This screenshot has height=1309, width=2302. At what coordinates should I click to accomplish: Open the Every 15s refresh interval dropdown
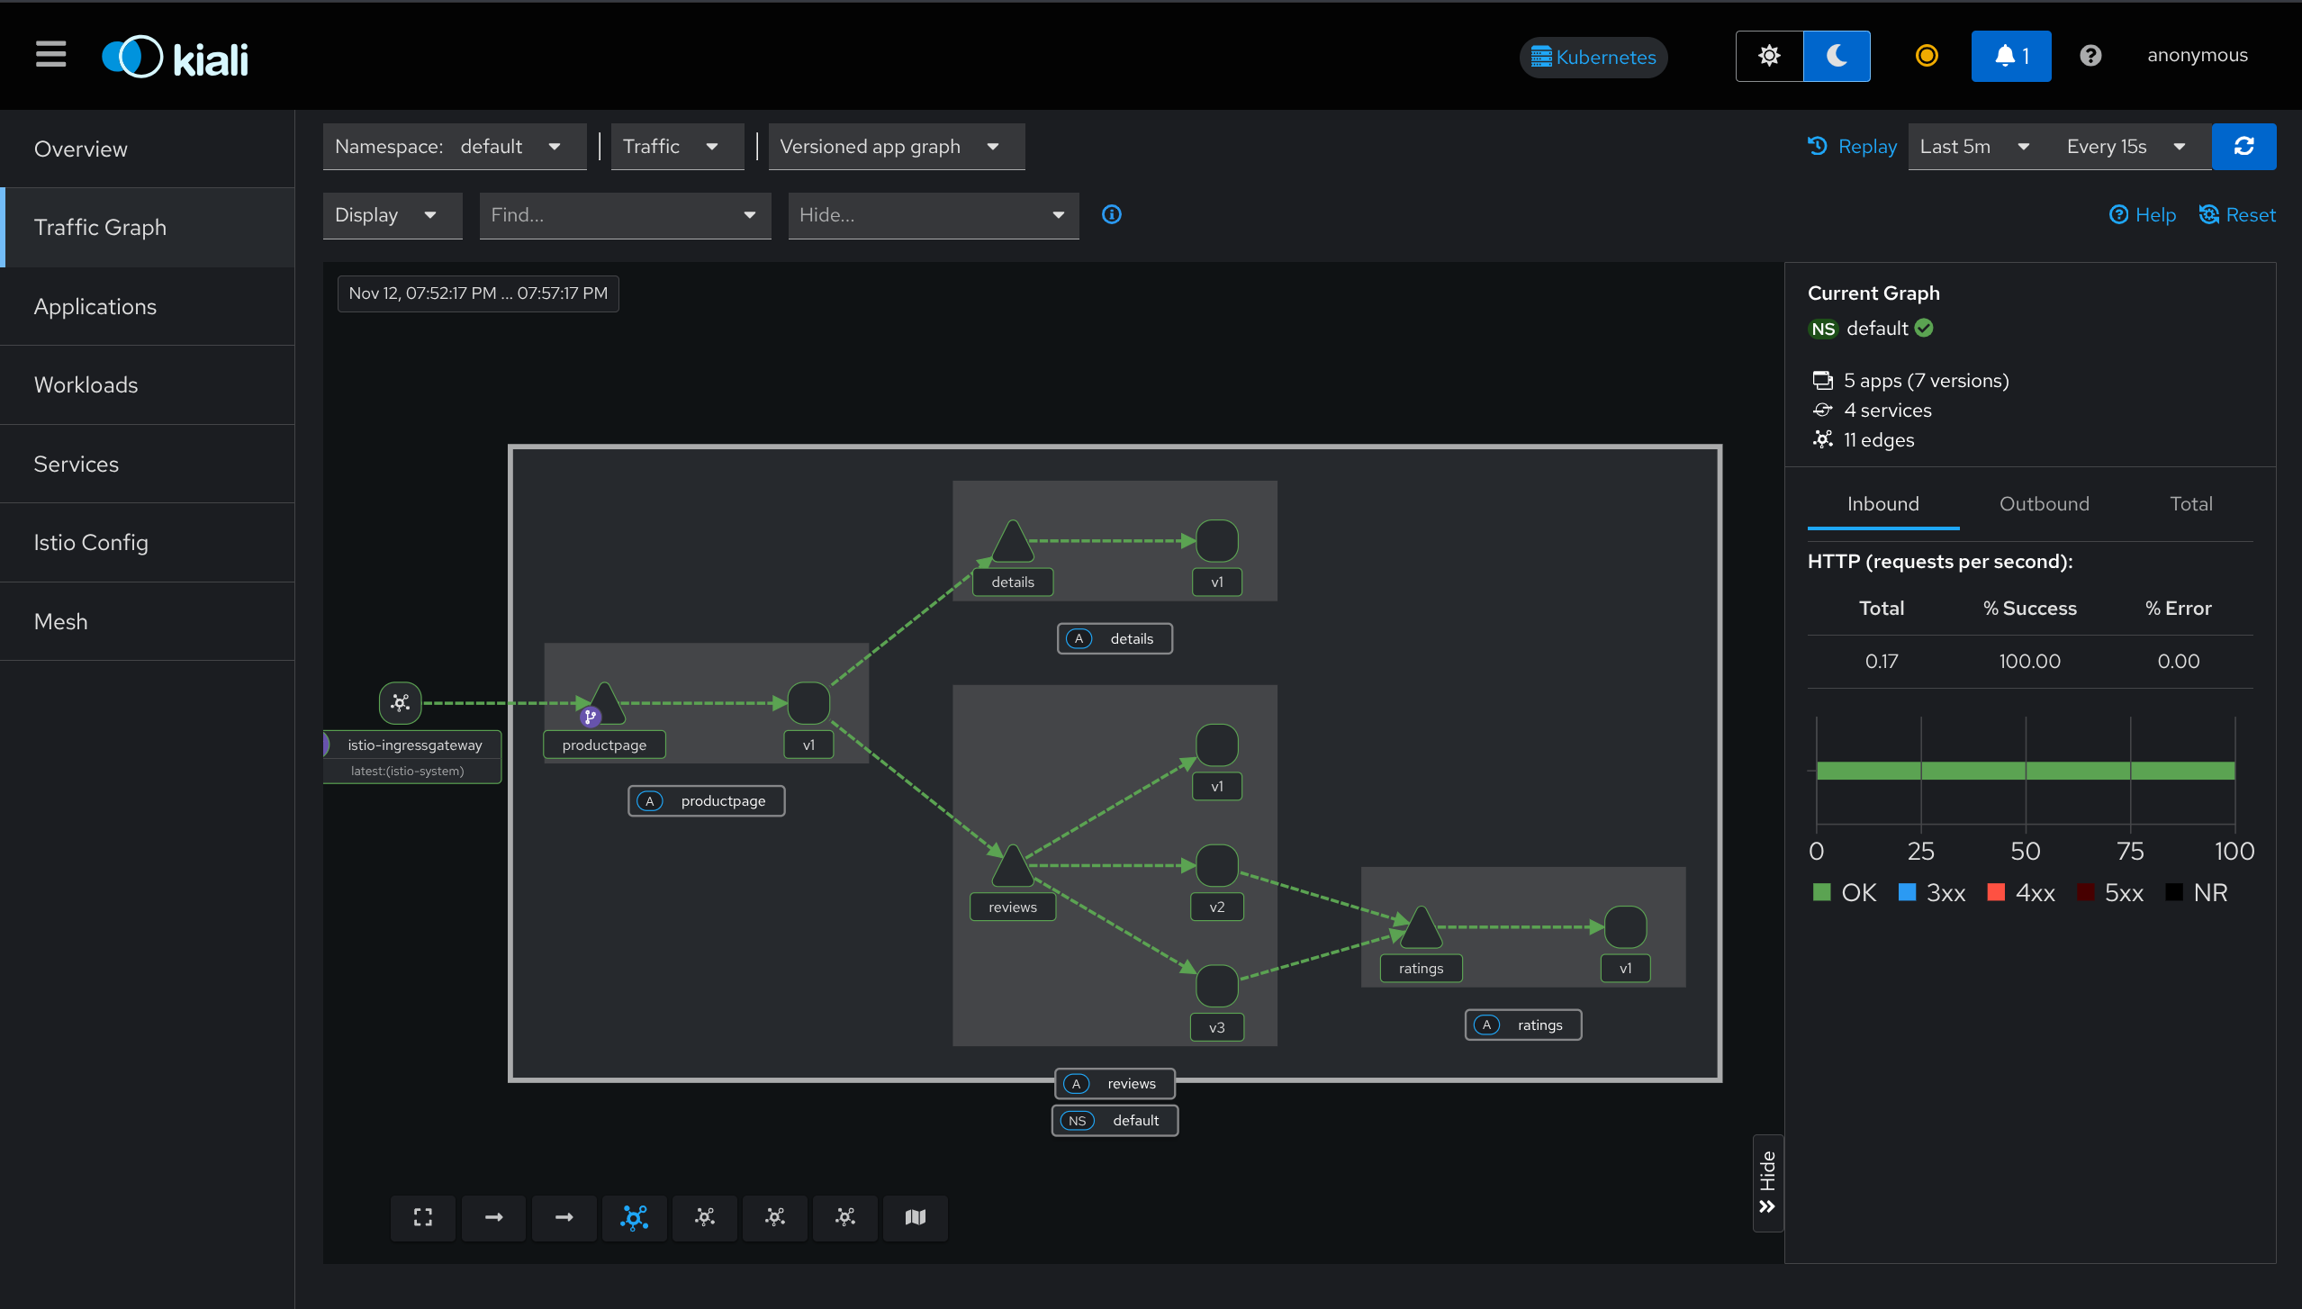coord(2123,146)
